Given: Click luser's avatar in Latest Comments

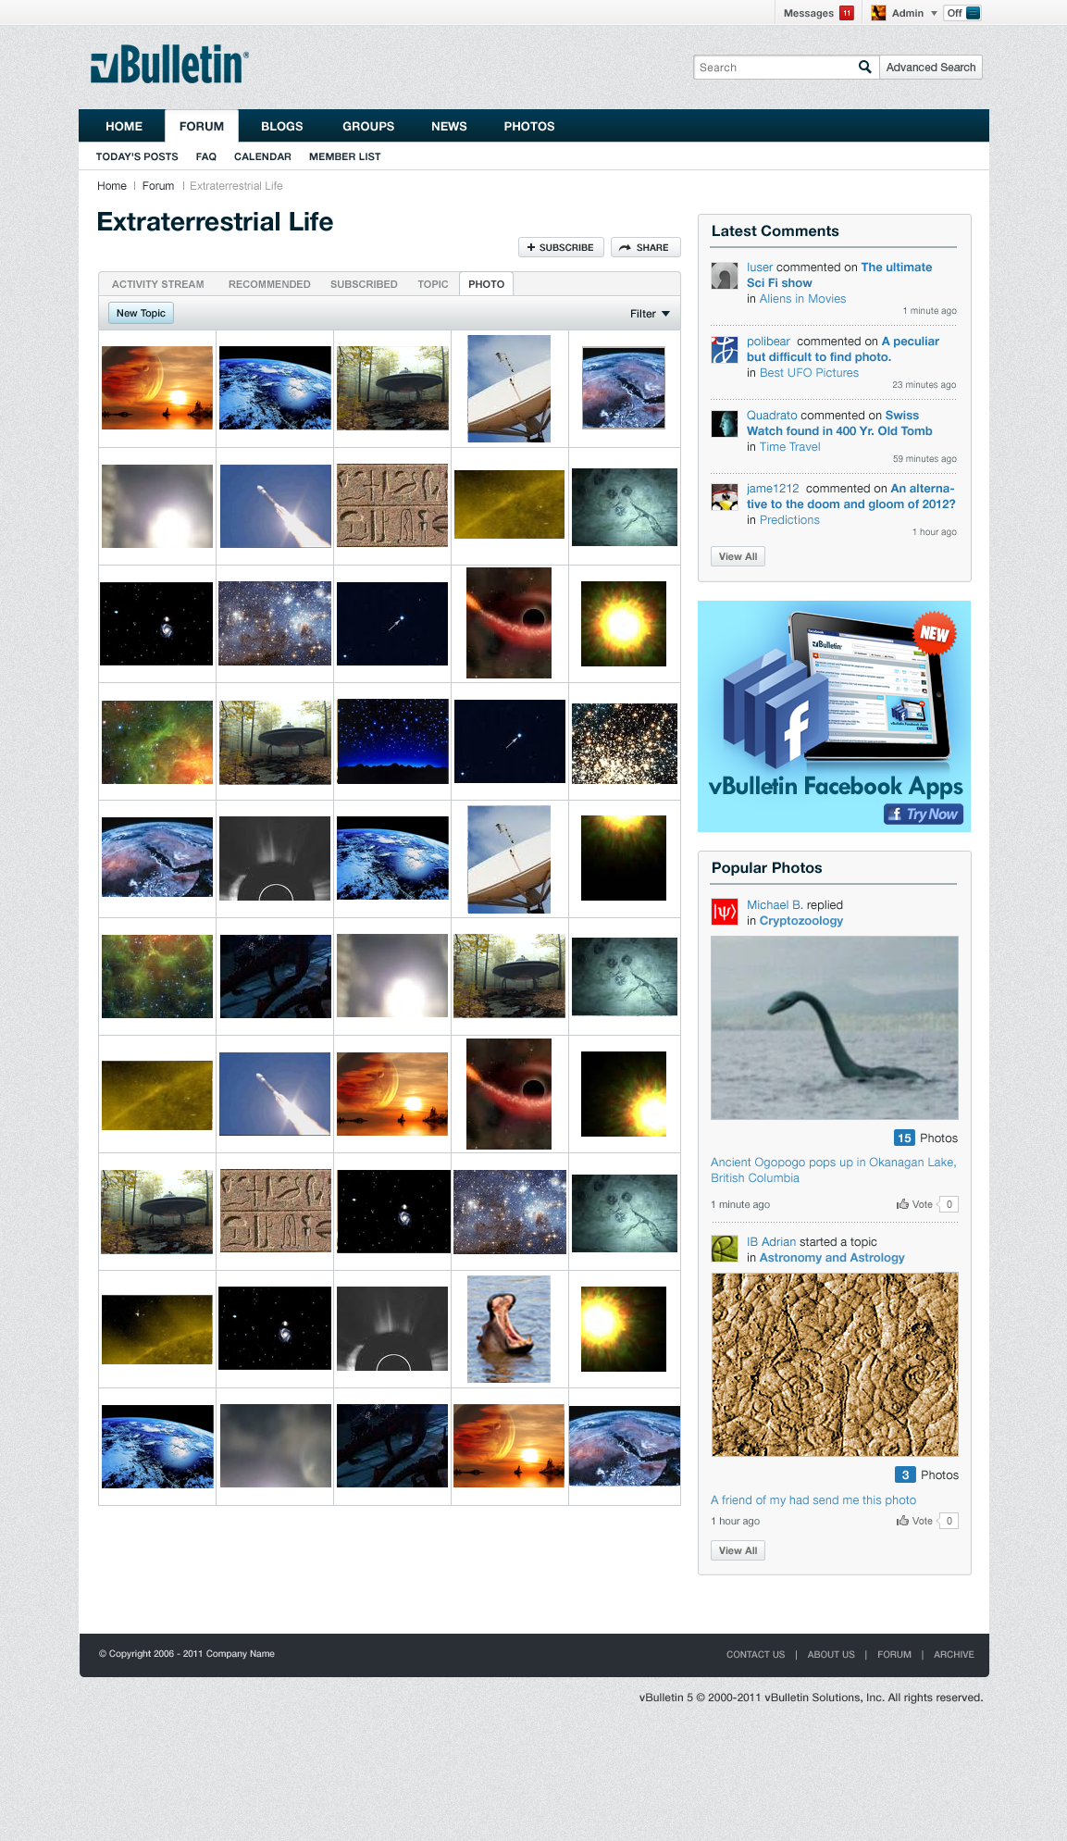Looking at the screenshot, I should click(724, 275).
